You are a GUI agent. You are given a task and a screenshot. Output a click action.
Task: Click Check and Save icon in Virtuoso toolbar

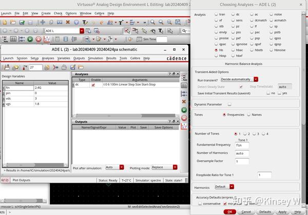click(x=22, y=23)
